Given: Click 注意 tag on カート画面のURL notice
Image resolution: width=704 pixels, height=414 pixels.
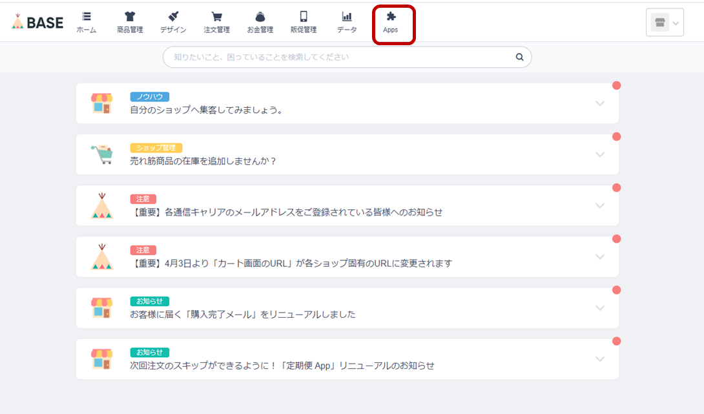Looking at the screenshot, I should 143,250.
